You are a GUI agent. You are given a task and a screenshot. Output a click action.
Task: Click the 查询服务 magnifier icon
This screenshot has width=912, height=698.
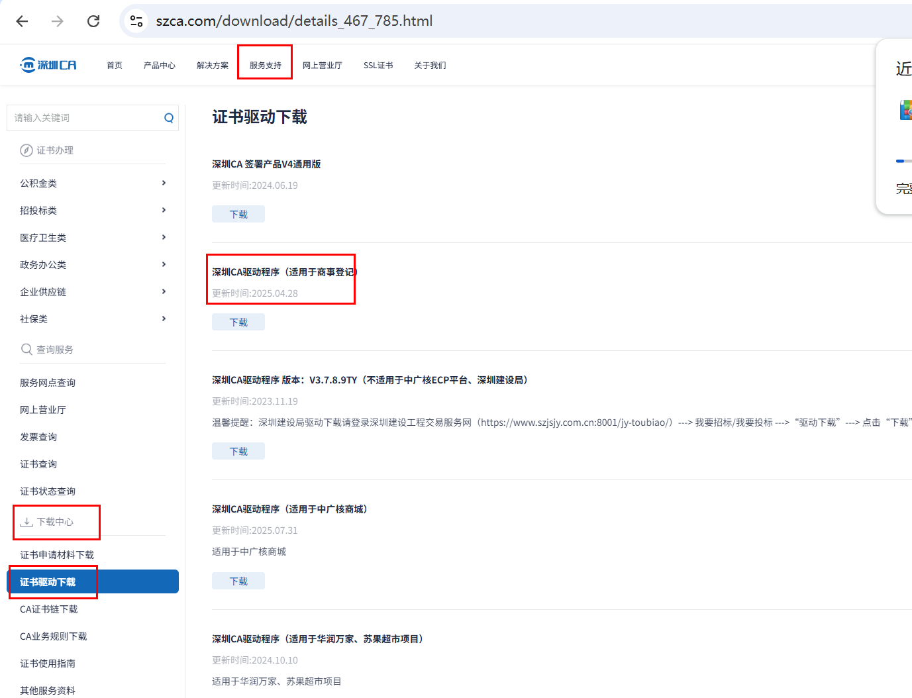point(26,349)
